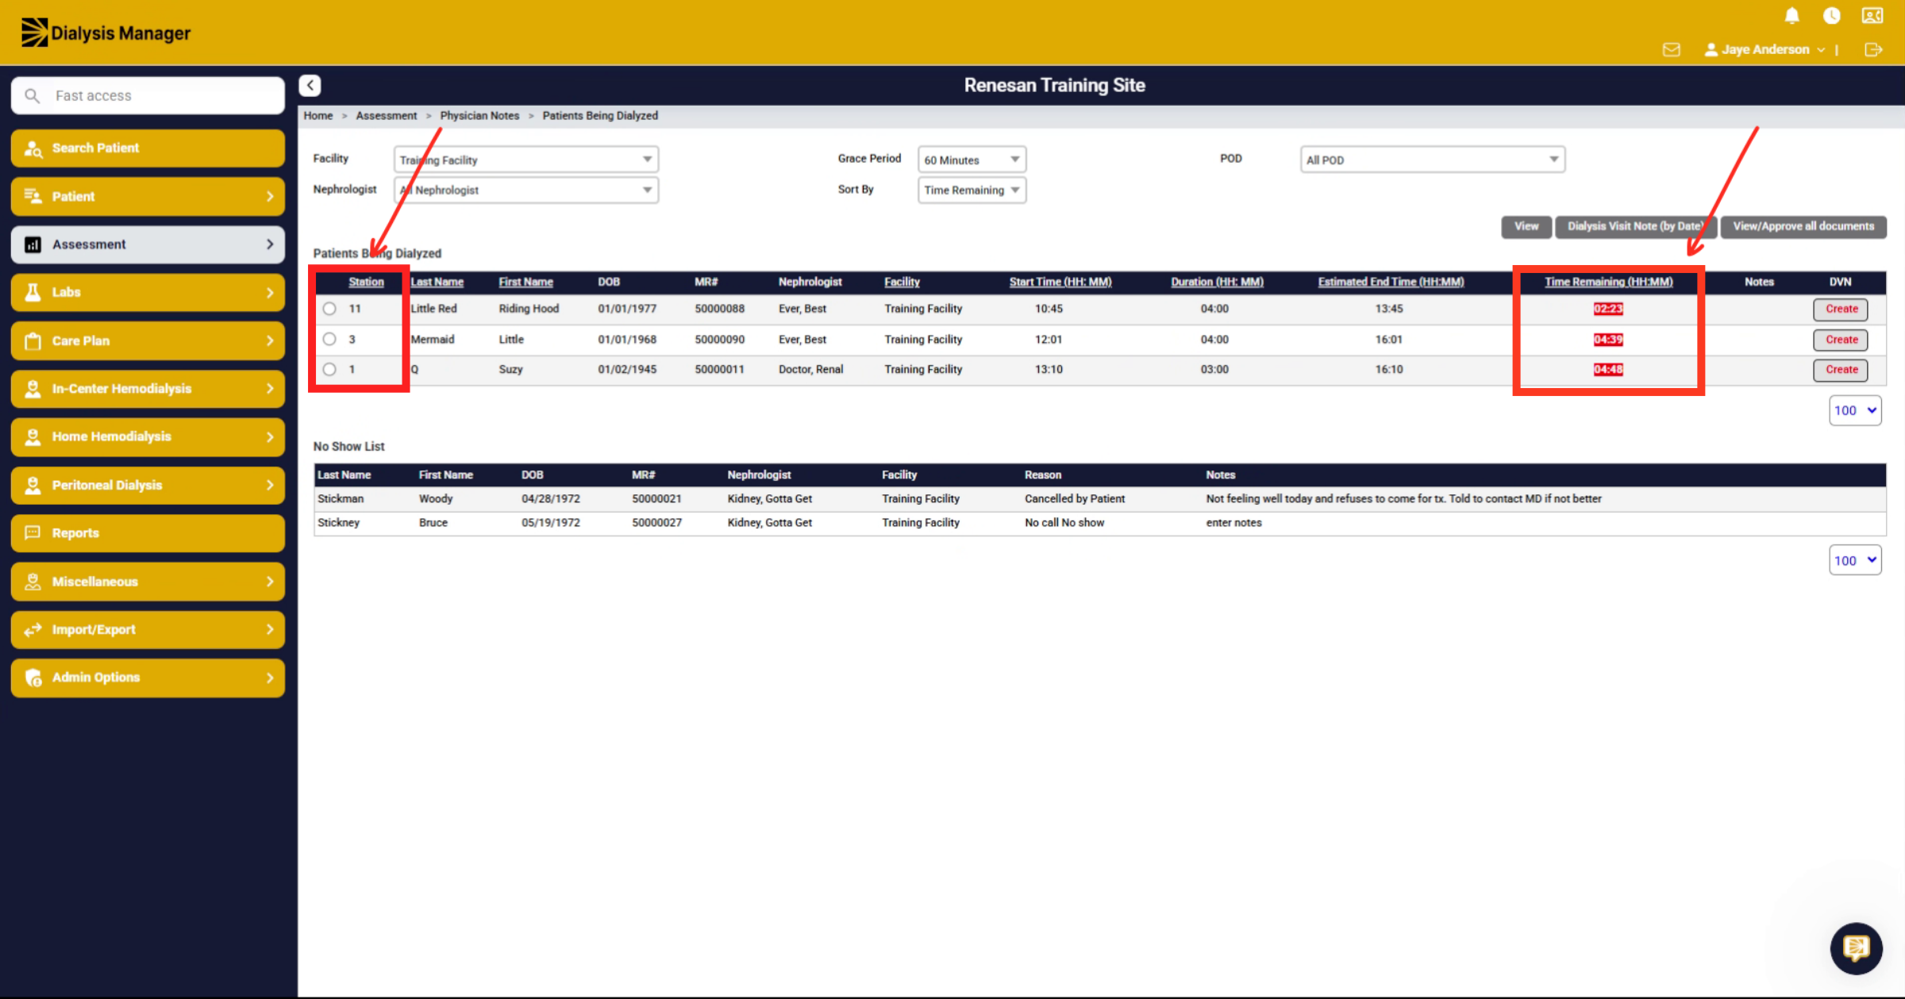
Task: Open the contact card icon in header
Action: click(1872, 16)
